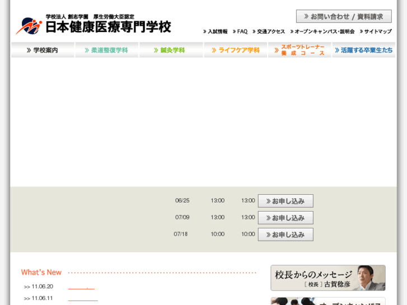
Task: Select 鍼灸学科 navigation tab
Action: coord(171,50)
